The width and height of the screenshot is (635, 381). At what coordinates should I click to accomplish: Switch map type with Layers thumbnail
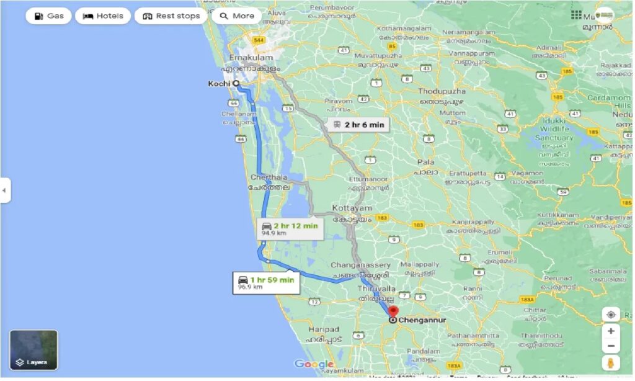click(x=33, y=350)
